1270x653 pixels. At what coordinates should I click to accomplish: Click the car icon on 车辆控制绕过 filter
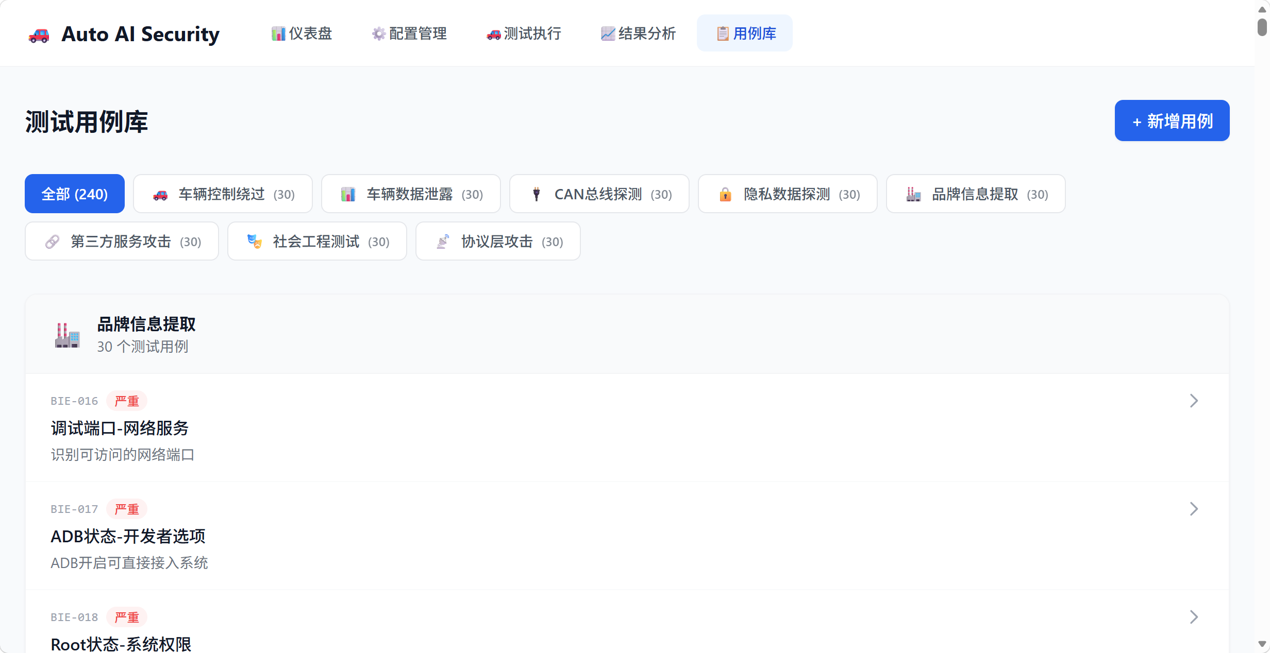coord(160,195)
